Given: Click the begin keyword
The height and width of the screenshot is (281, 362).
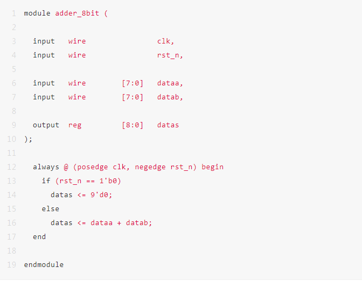Looking at the screenshot, I should click(213, 167).
